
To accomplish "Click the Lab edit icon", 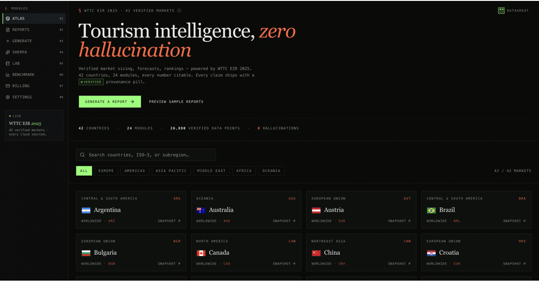I will (8, 63).
